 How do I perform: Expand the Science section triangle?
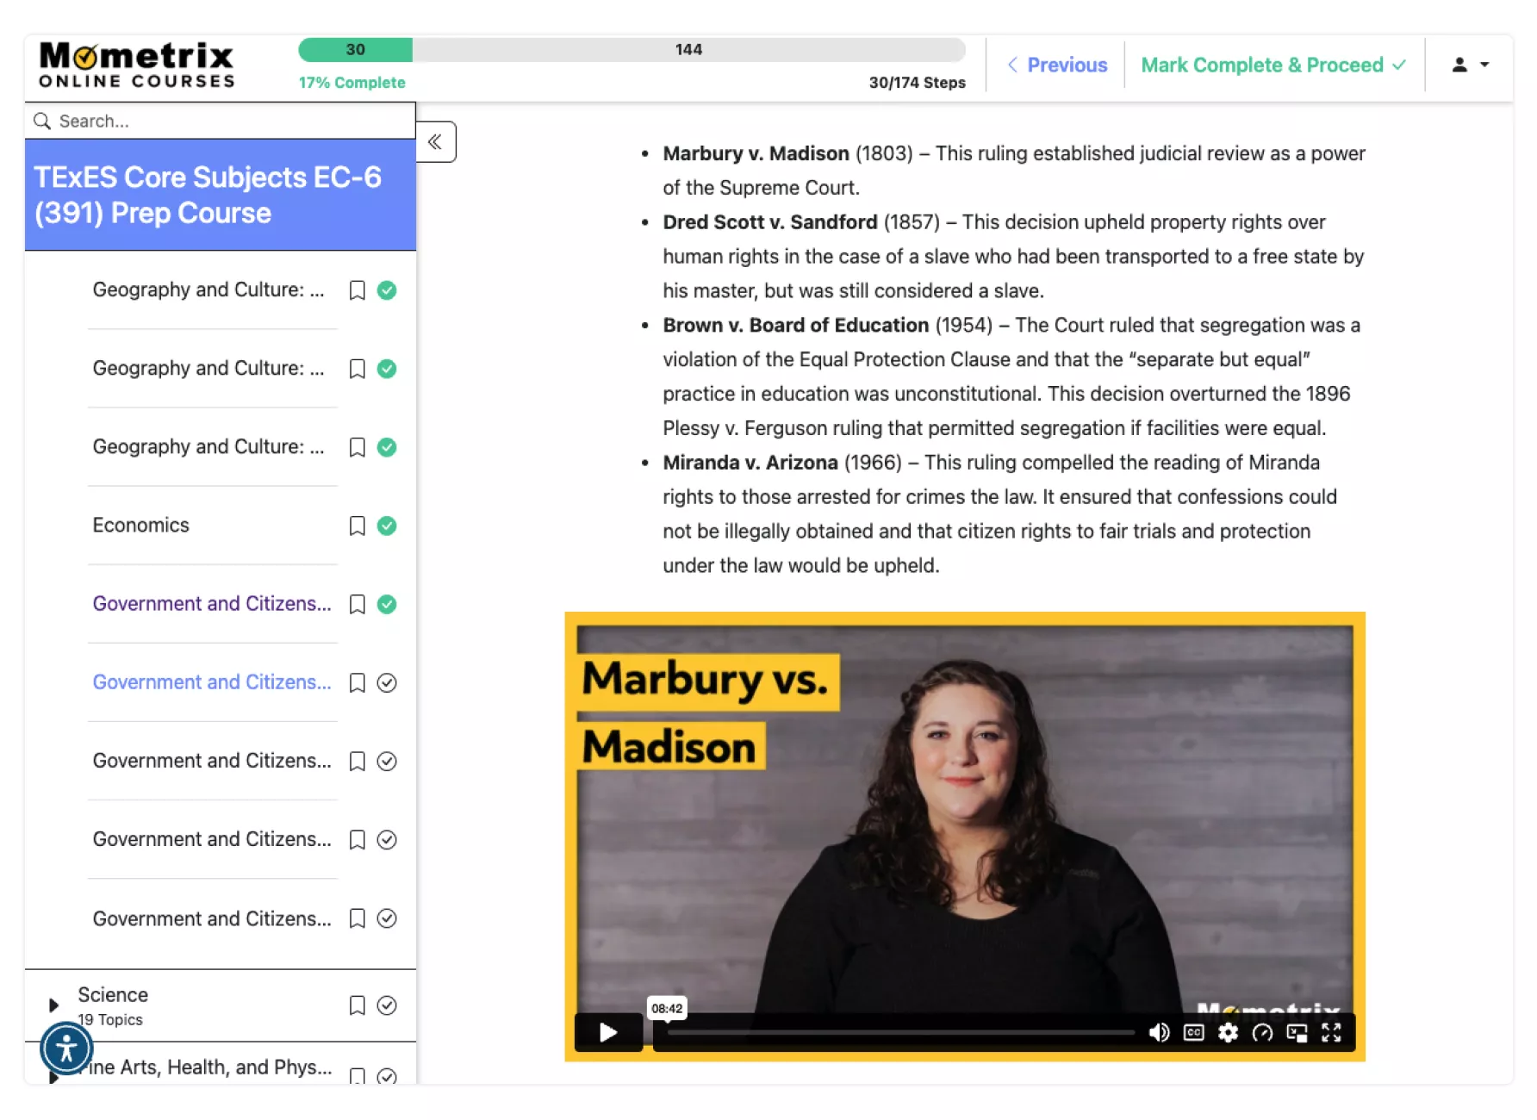point(53,1005)
